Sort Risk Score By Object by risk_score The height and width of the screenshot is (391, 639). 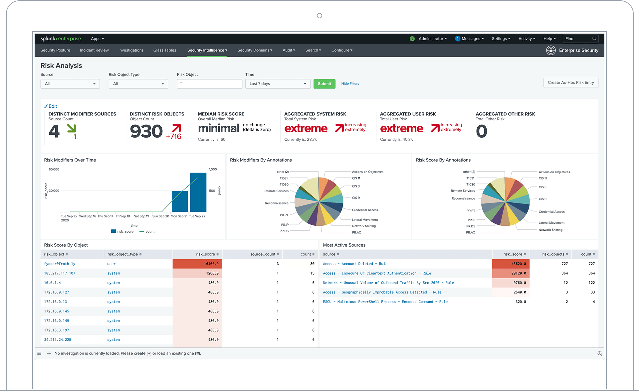click(x=207, y=254)
